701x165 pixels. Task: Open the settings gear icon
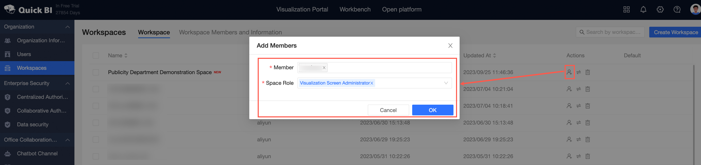(660, 10)
